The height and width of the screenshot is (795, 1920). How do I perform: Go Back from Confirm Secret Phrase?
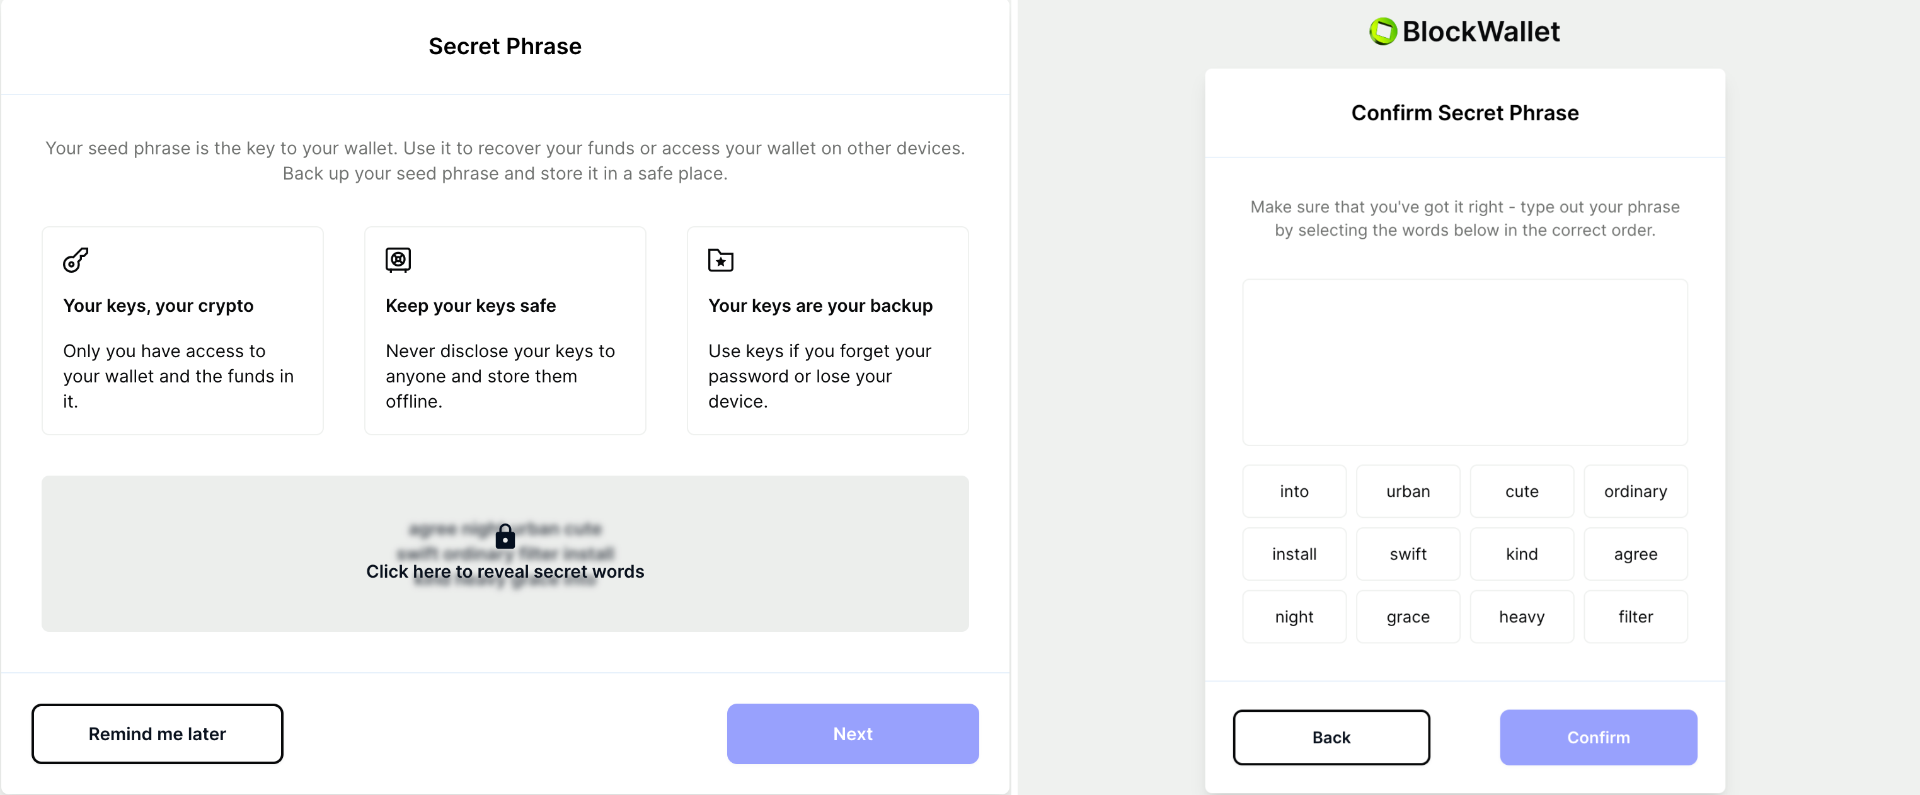tap(1331, 737)
